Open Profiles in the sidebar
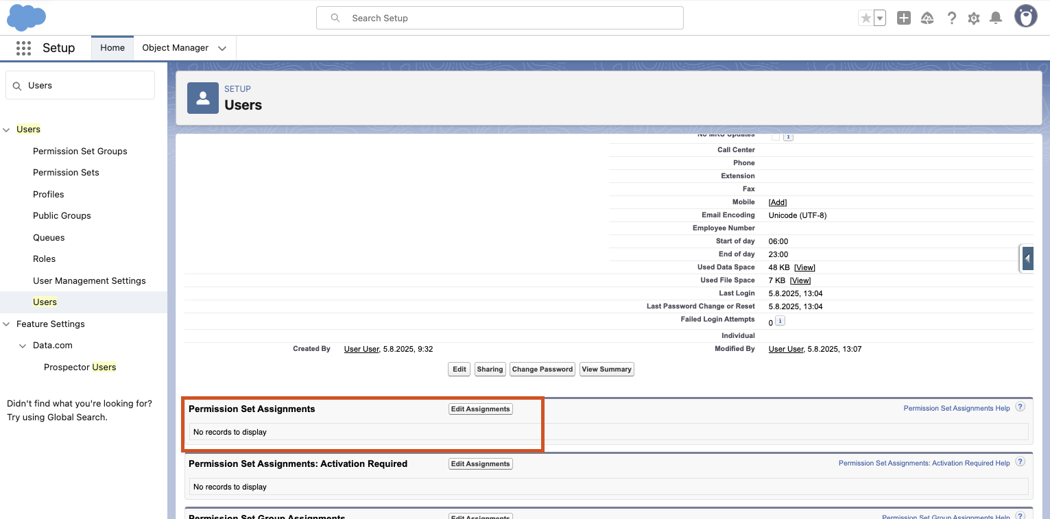The height and width of the screenshot is (519, 1050). [49, 194]
